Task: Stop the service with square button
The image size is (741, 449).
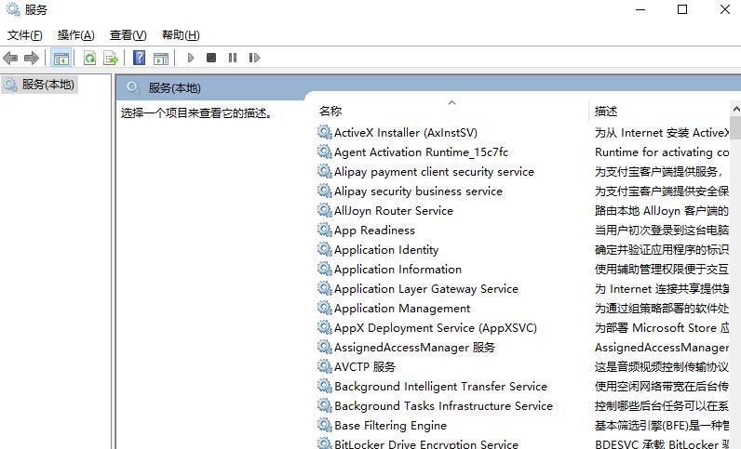Action: point(211,58)
